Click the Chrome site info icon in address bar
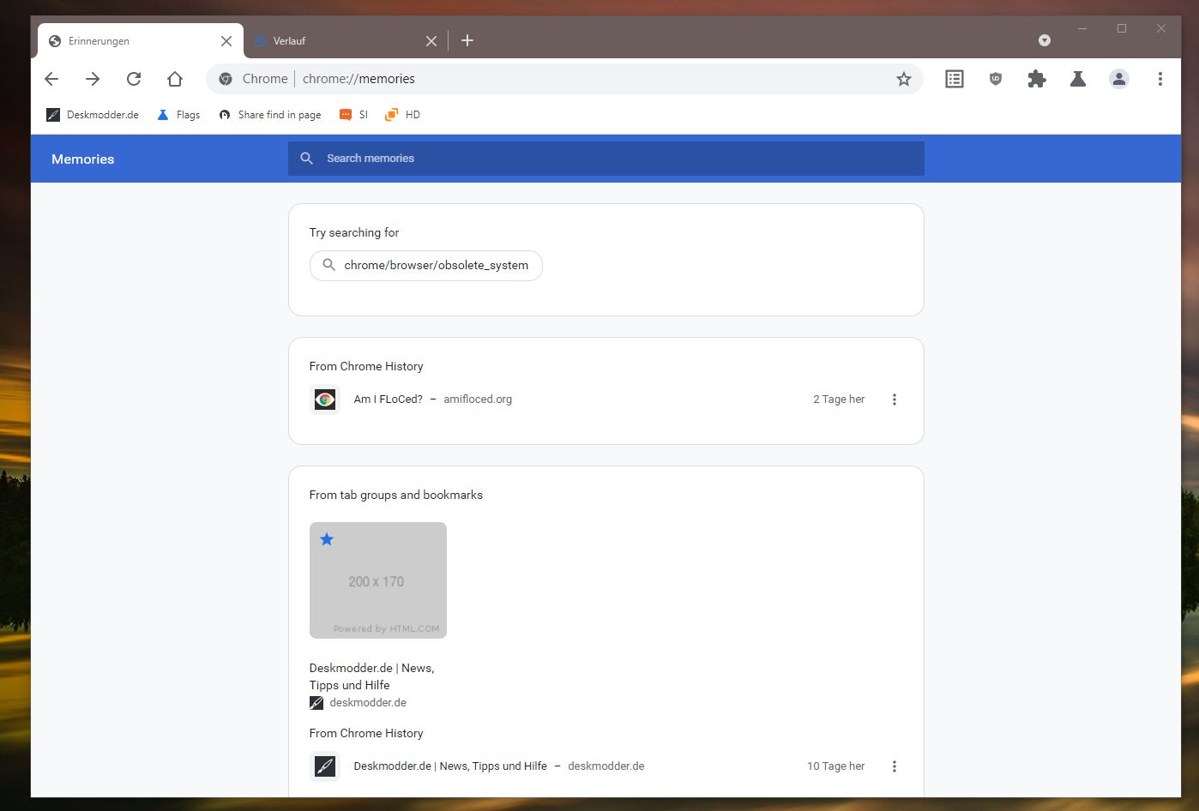1199x811 pixels. pos(226,79)
